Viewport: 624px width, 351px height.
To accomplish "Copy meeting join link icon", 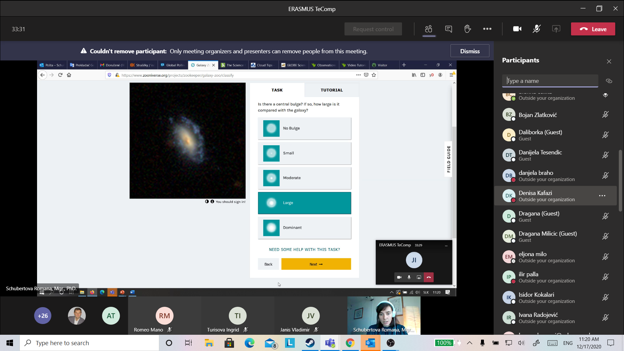I will pos(609,81).
